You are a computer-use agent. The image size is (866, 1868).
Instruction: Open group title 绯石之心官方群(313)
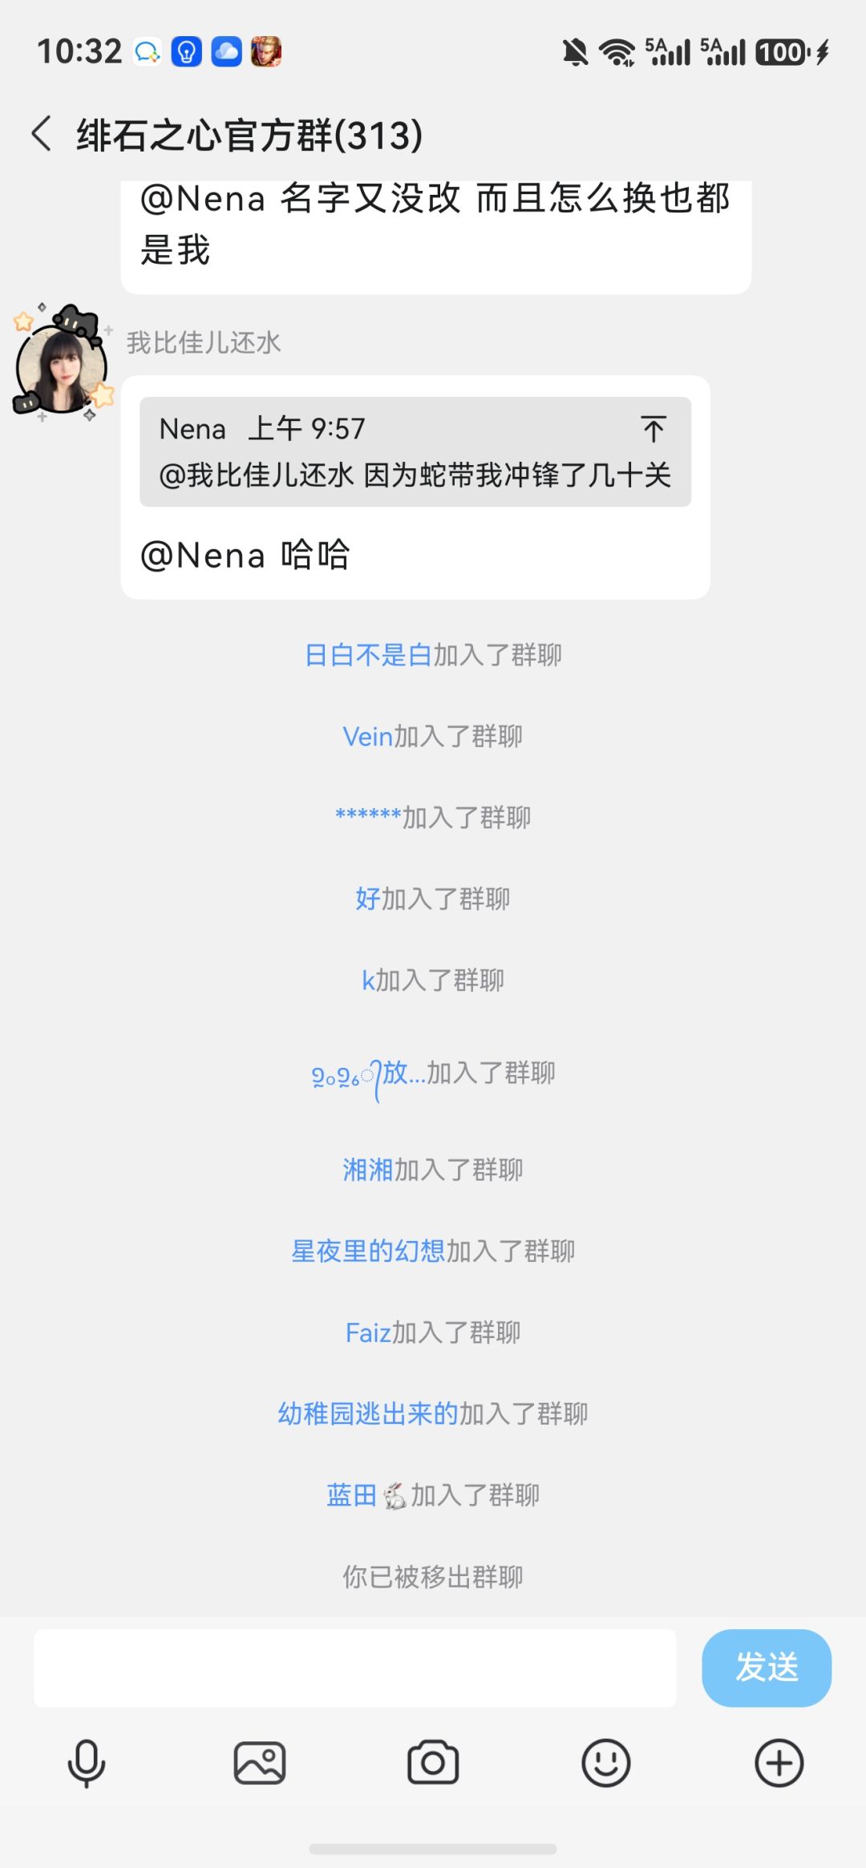pos(249,134)
